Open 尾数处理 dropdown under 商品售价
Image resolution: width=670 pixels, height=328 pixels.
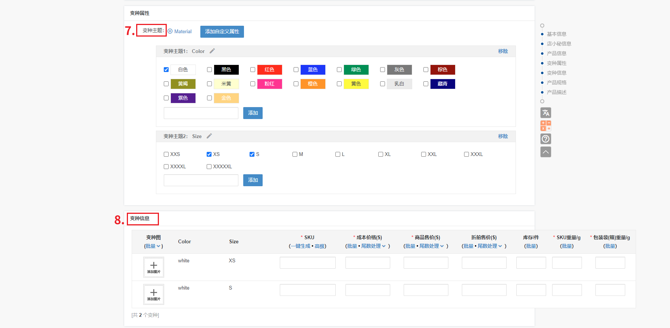click(431, 246)
